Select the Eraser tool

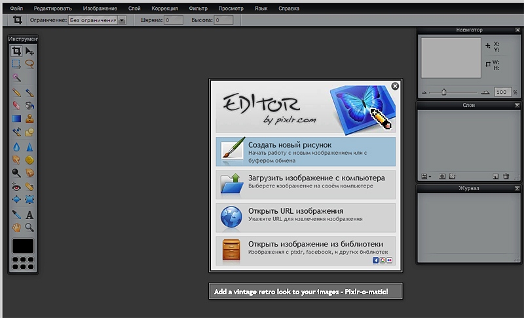pos(16,106)
